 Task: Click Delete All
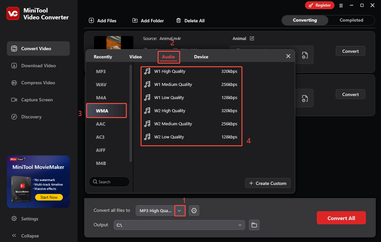pyautogui.click(x=190, y=21)
